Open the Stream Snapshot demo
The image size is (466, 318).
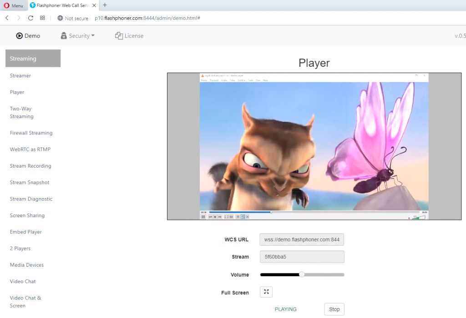[x=30, y=183]
